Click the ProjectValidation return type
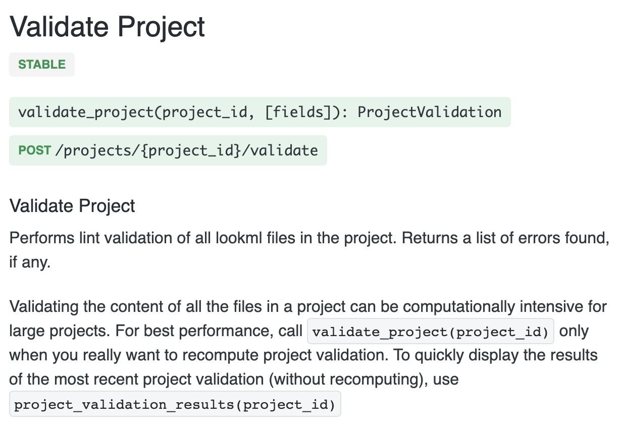Screen dimensions: 622x431 point(430,112)
